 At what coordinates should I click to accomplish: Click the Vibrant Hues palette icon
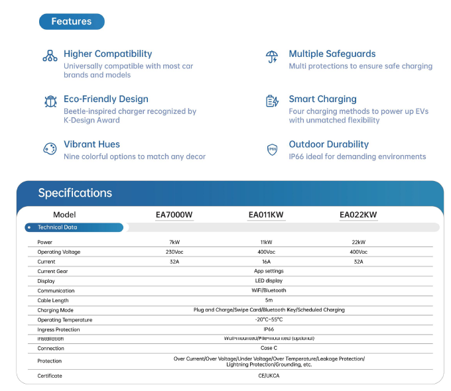point(50,148)
